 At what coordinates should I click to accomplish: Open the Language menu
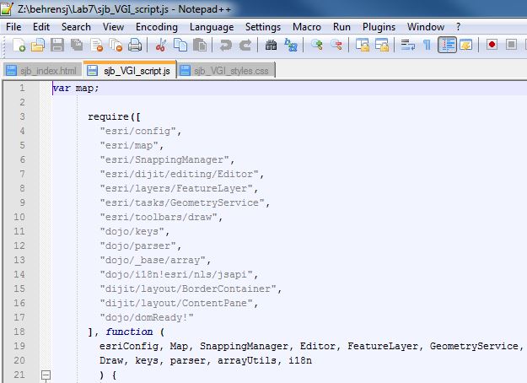pos(212,27)
